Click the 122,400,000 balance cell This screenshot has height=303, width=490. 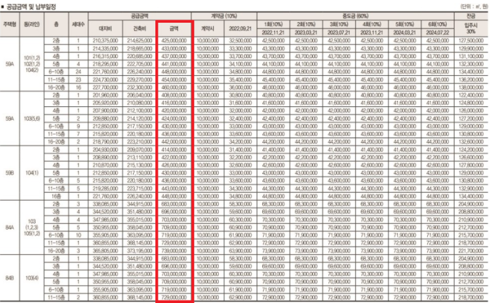[x=471, y=95]
